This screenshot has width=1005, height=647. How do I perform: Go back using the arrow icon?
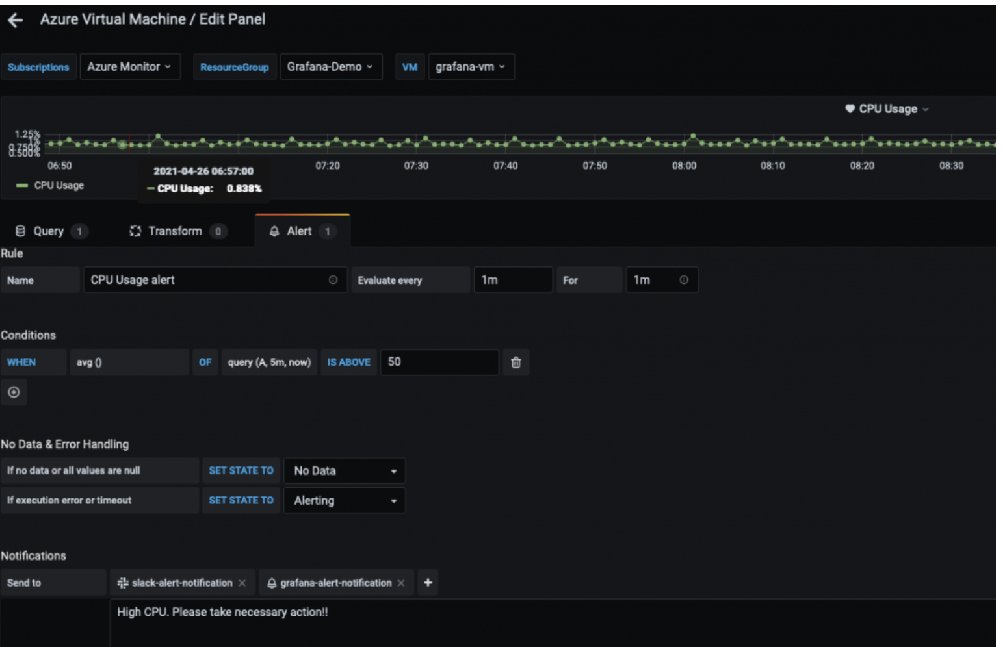[15, 20]
